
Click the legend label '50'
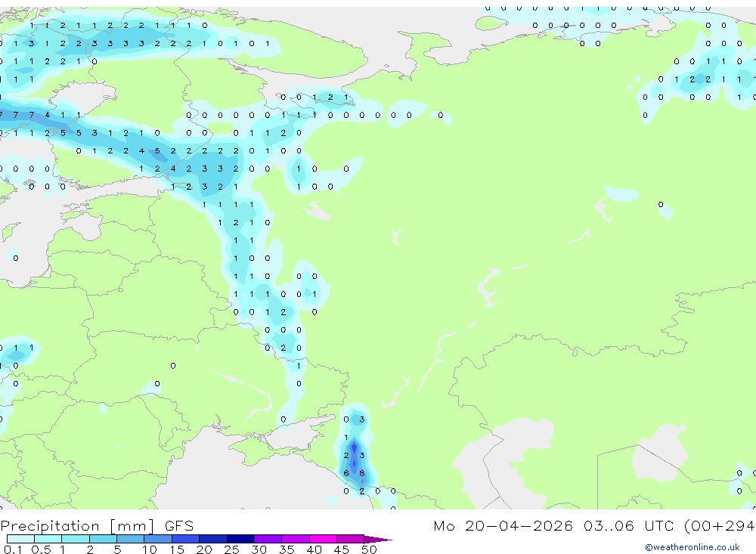coord(369,549)
